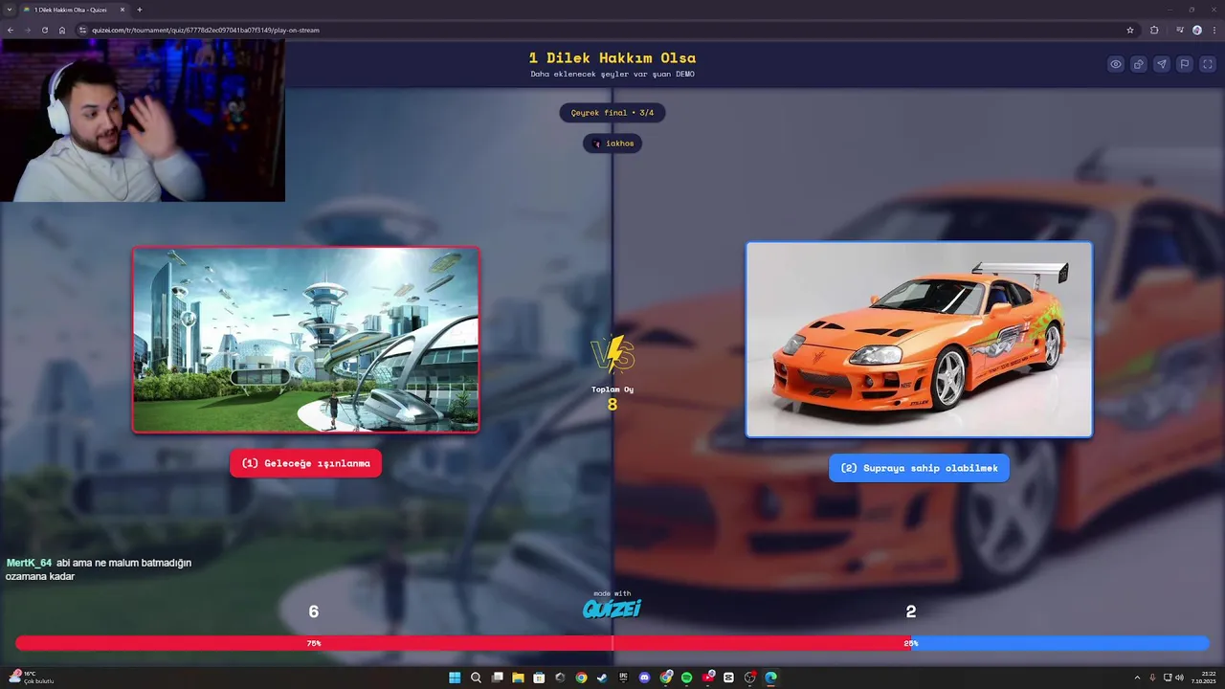Expand the system tray hidden icons chevron
Screen dimensions: 1225x689
point(1137,678)
